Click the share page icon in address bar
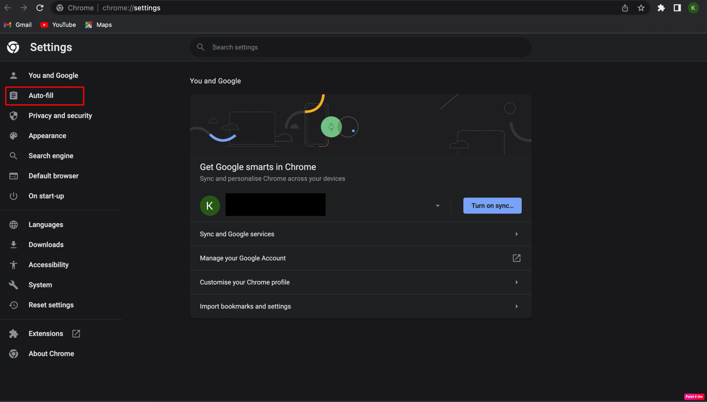 625,8
